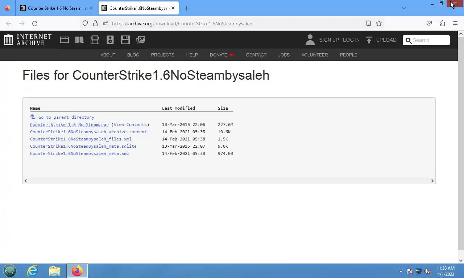Image resolution: width=464 pixels, height=278 pixels.
Task: Open the Audio speaker icon
Action: [x=110, y=40]
